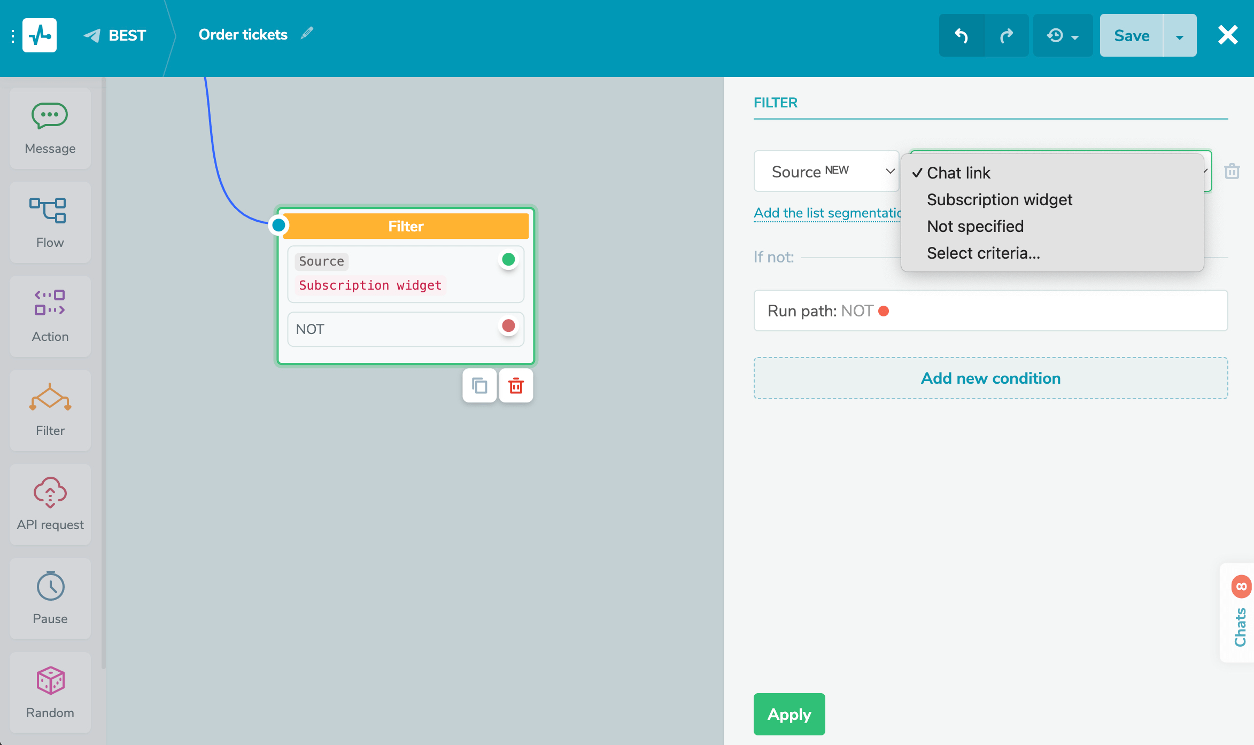This screenshot has height=745, width=1254.
Task: Edit the Order tickets name with the pencil
Action: [x=307, y=34]
